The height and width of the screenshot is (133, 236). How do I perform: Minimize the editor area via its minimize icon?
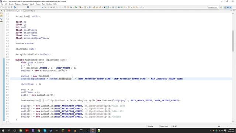[x=231, y=11]
